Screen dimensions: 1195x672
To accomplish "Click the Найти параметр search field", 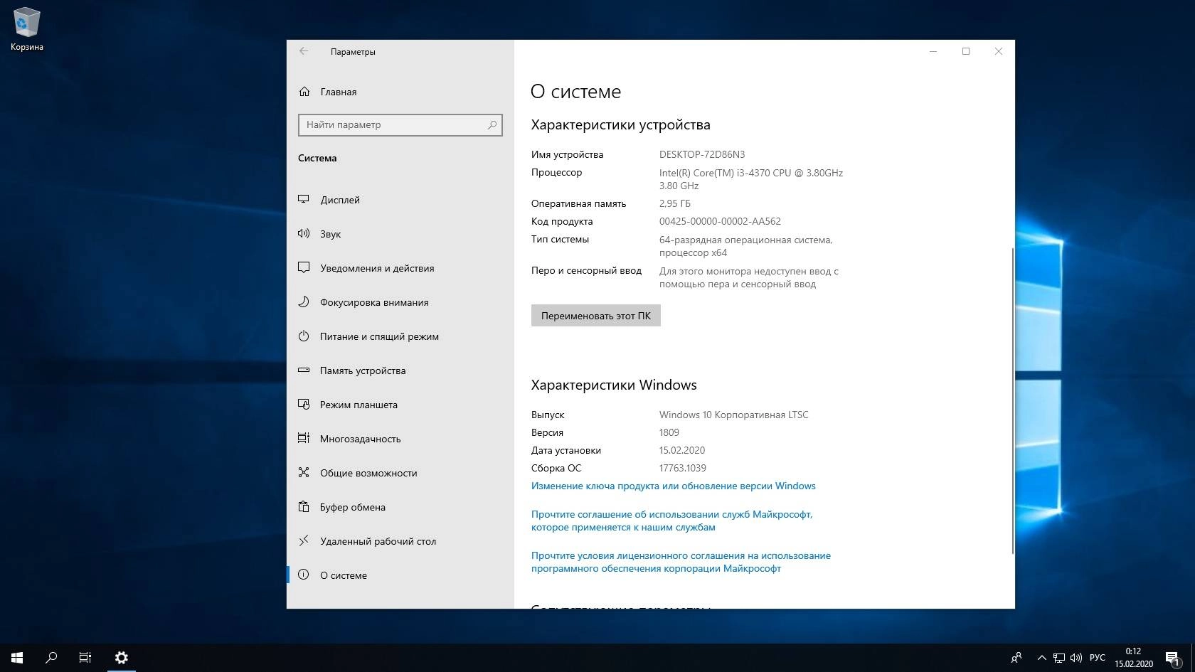I will pos(400,124).
